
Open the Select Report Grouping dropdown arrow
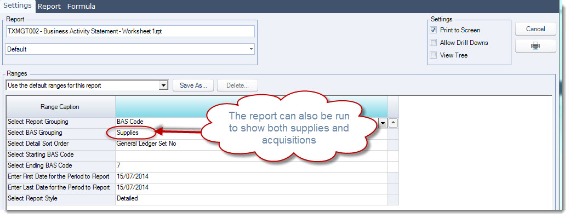coord(383,123)
